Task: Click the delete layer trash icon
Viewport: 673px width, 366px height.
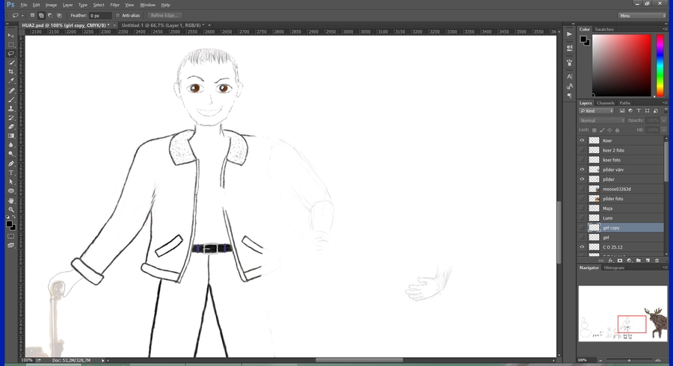Action: tap(657, 261)
